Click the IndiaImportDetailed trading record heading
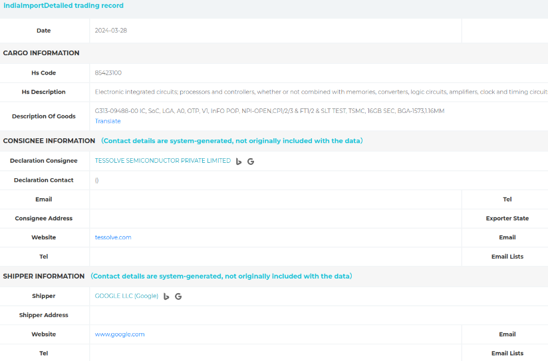548x361 pixels. (x=63, y=5)
